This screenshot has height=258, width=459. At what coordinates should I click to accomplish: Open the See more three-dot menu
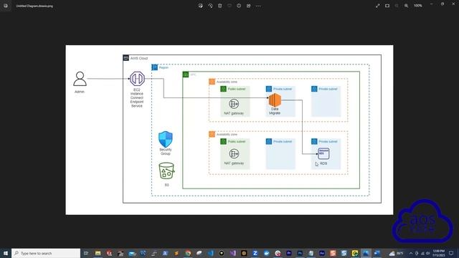pyautogui.click(x=258, y=6)
